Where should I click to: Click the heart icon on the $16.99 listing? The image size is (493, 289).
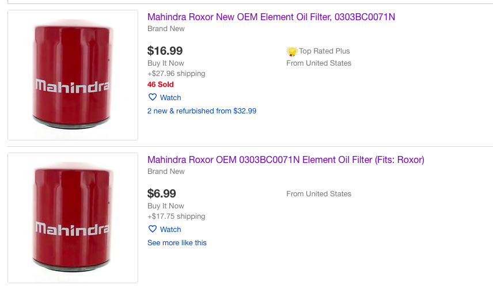[x=153, y=97]
